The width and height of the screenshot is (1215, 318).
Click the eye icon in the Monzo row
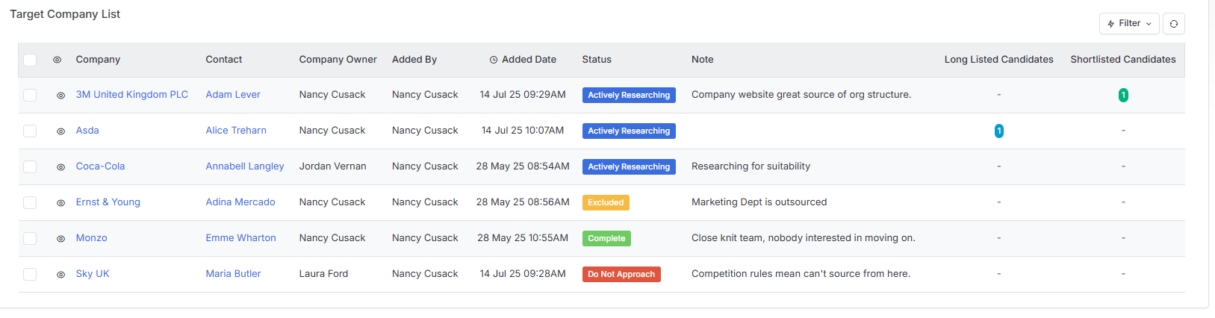[x=60, y=239]
